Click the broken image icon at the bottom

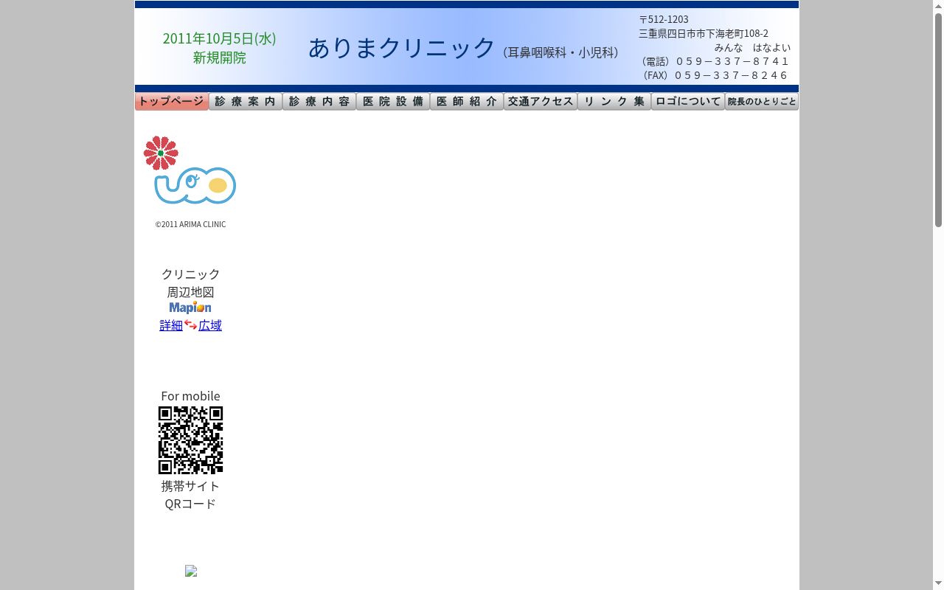(191, 571)
